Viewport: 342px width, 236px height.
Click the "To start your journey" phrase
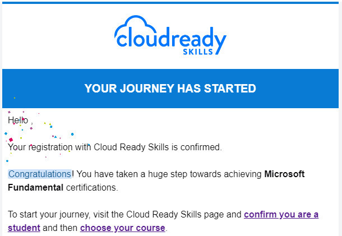click(49, 214)
